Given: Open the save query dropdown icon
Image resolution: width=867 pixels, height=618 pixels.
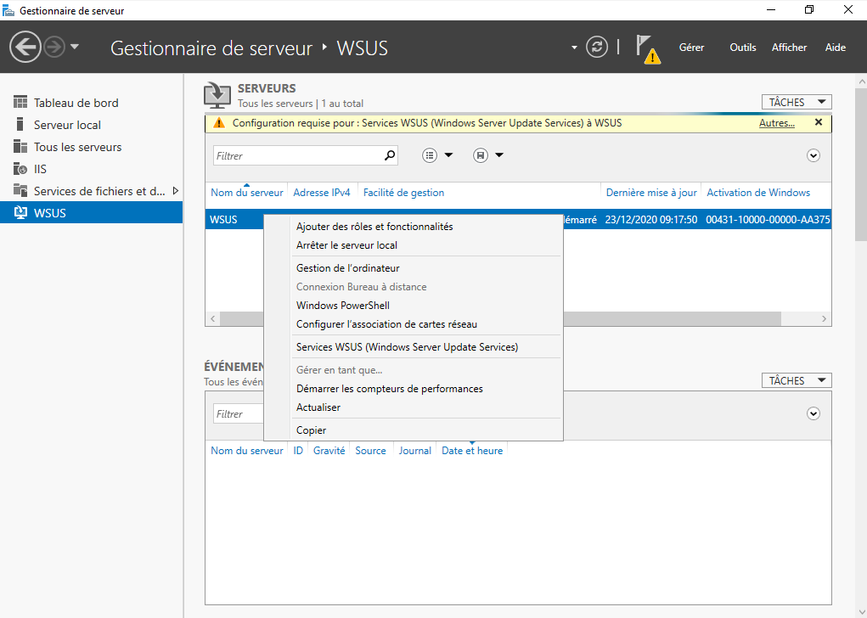Looking at the screenshot, I should point(488,156).
